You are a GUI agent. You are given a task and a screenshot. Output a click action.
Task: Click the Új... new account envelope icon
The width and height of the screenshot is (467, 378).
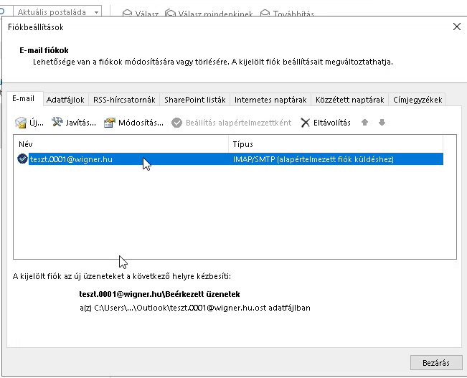21,123
